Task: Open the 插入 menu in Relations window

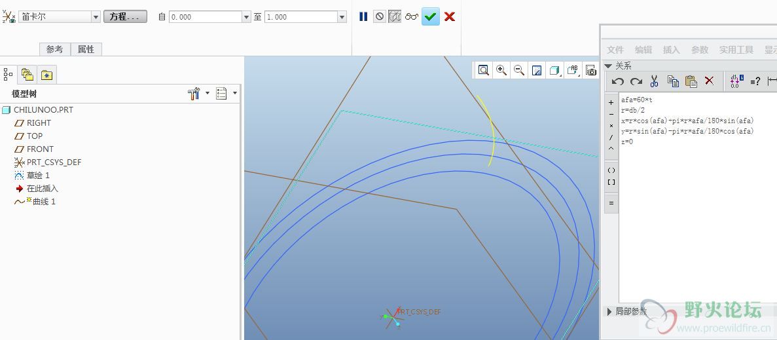Action: click(672, 50)
